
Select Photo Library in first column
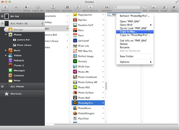[57, 41]
